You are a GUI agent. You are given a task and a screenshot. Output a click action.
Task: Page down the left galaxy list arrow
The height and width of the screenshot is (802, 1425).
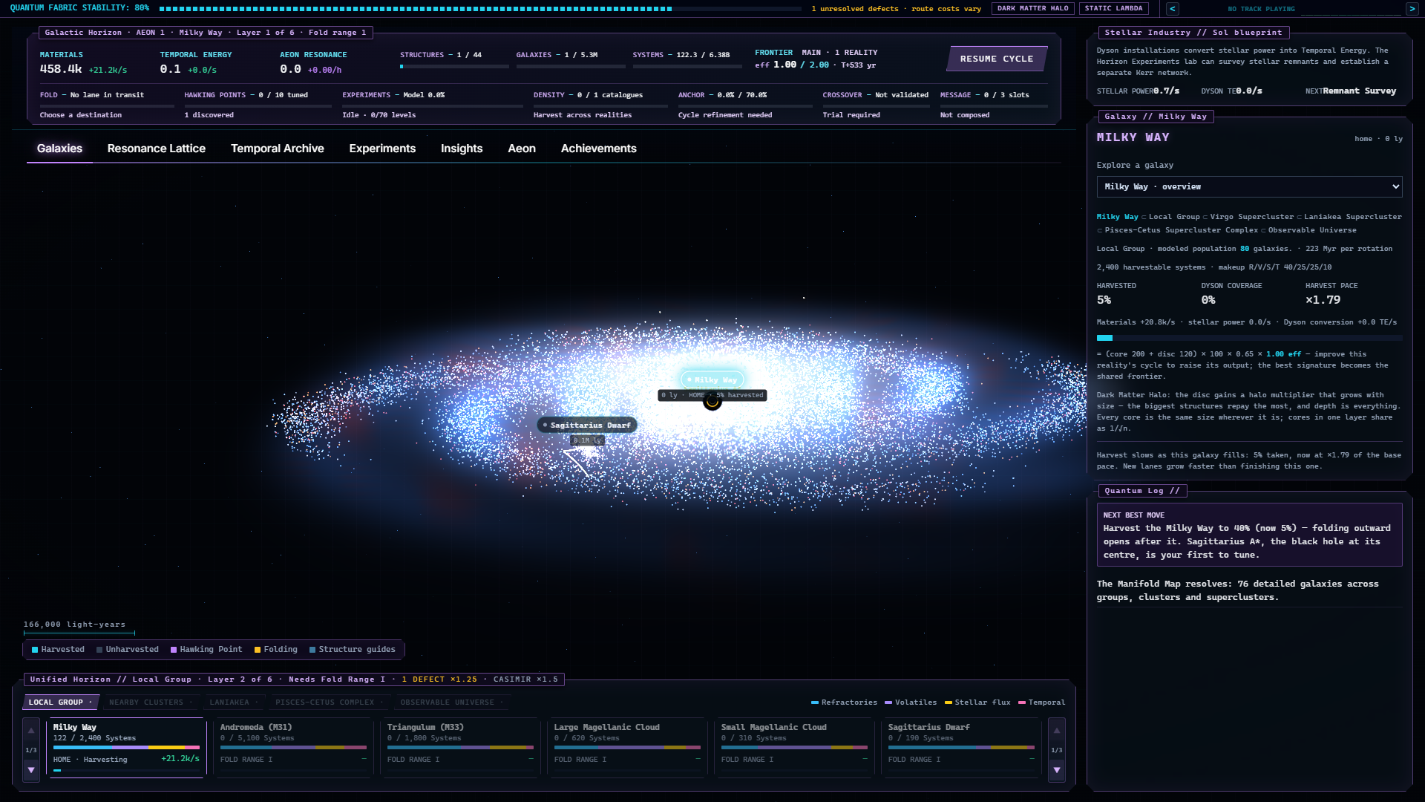[x=31, y=770]
